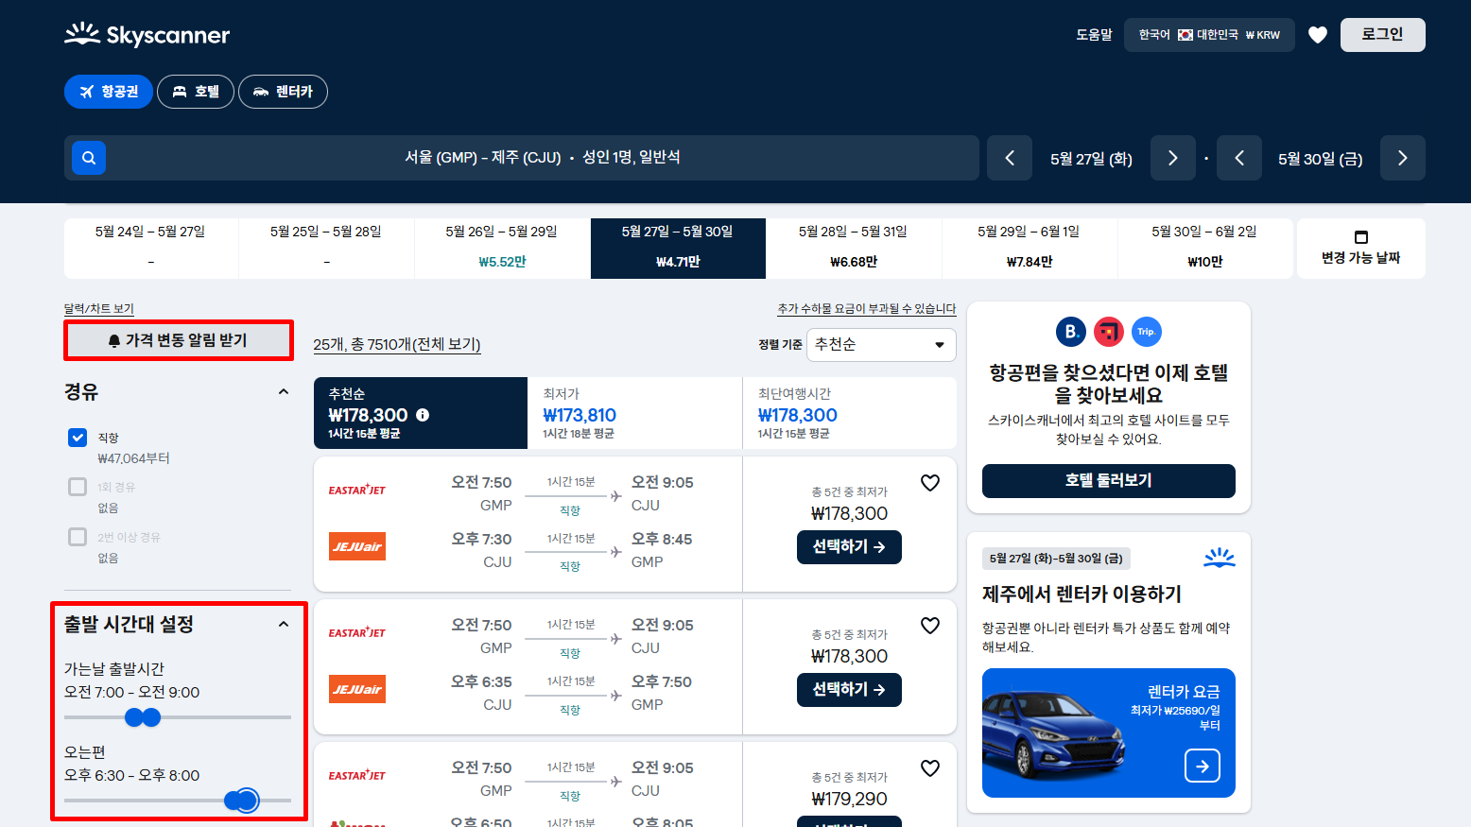Image resolution: width=1471 pixels, height=827 pixels.
Task: Click 전체 보기 results count link
Action: tap(397, 345)
